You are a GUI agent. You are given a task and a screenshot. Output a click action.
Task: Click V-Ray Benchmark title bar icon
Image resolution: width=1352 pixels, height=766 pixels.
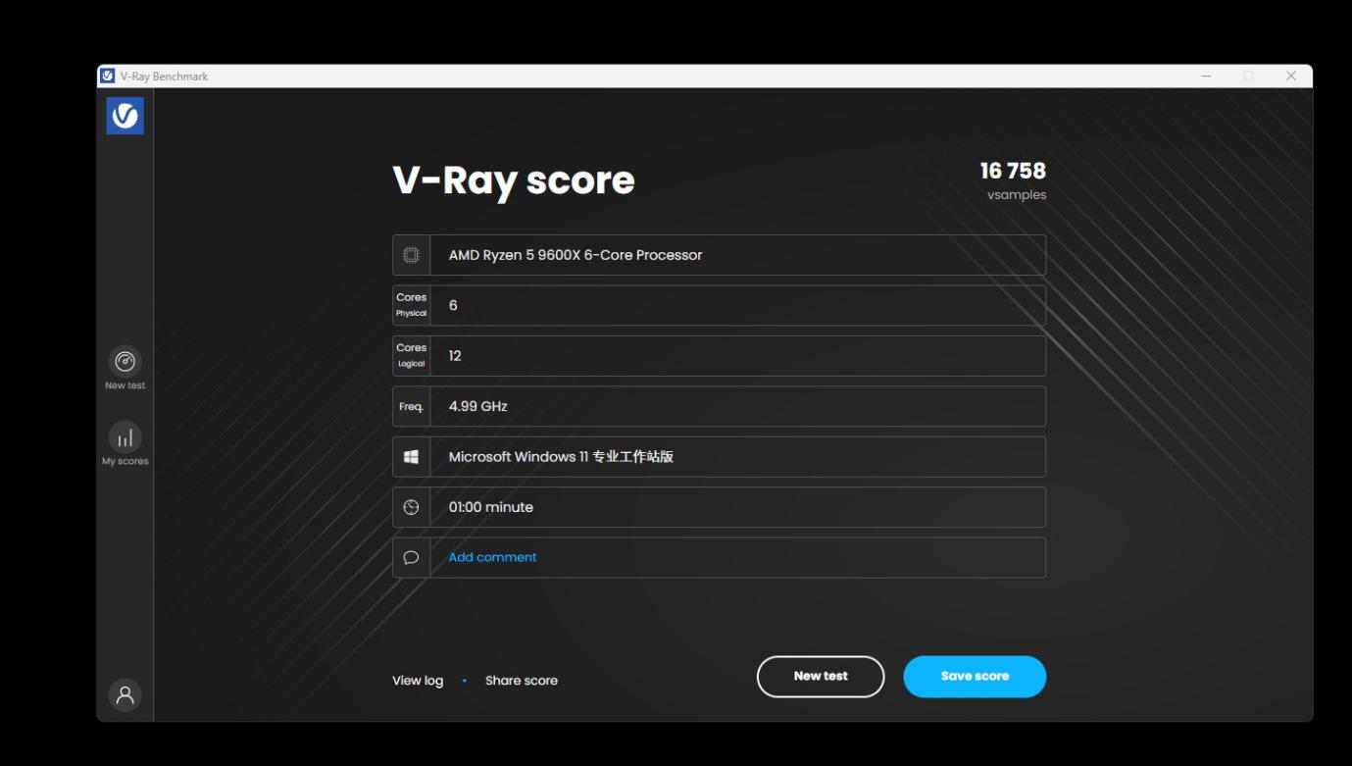tap(108, 76)
